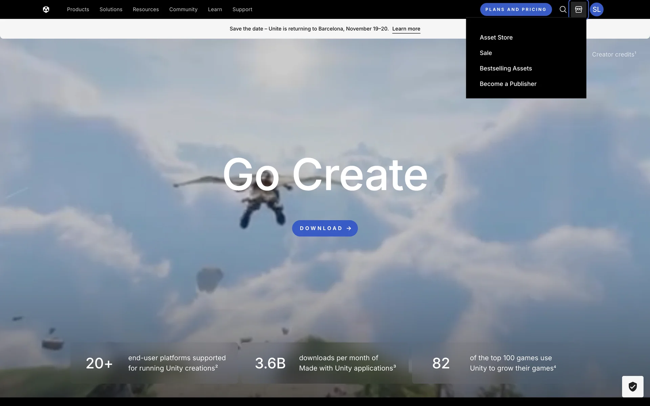Expand the Resources navigation menu
This screenshot has width=650, height=406.
pyautogui.click(x=146, y=9)
